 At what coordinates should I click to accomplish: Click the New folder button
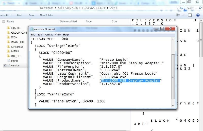46,15
